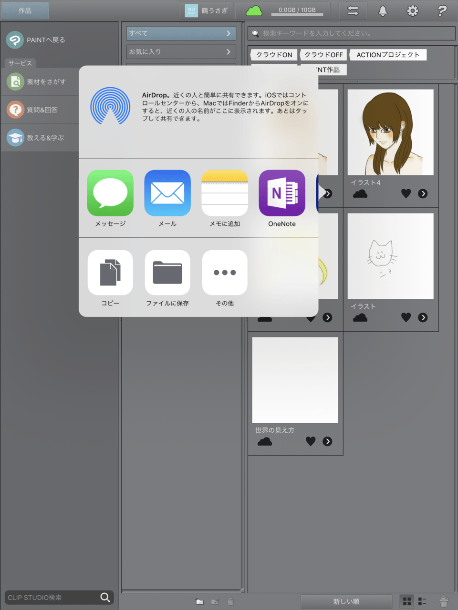Select the クラウドON filter tag
The width and height of the screenshot is (458, 610).
pyautogui.click(x=274, y=55)
